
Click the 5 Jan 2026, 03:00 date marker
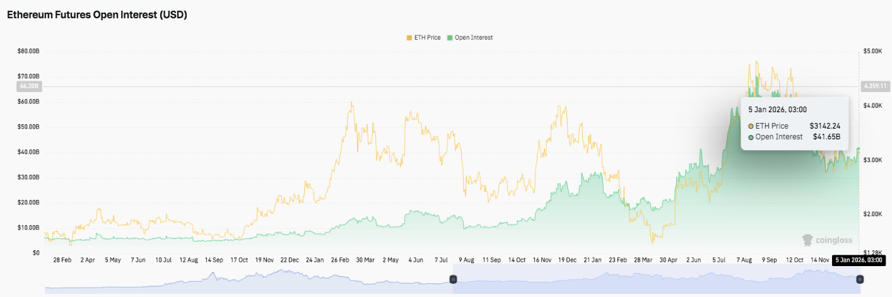pyautogui.click(x=857, y=259)
